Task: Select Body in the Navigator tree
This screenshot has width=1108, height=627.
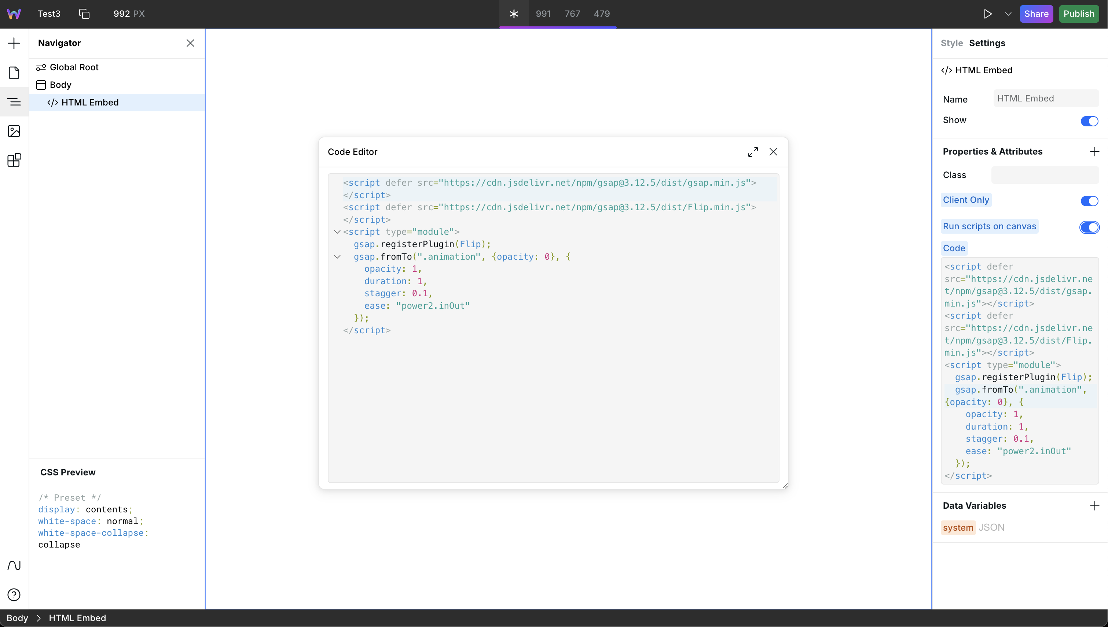Action: click(x=60, y=85)
